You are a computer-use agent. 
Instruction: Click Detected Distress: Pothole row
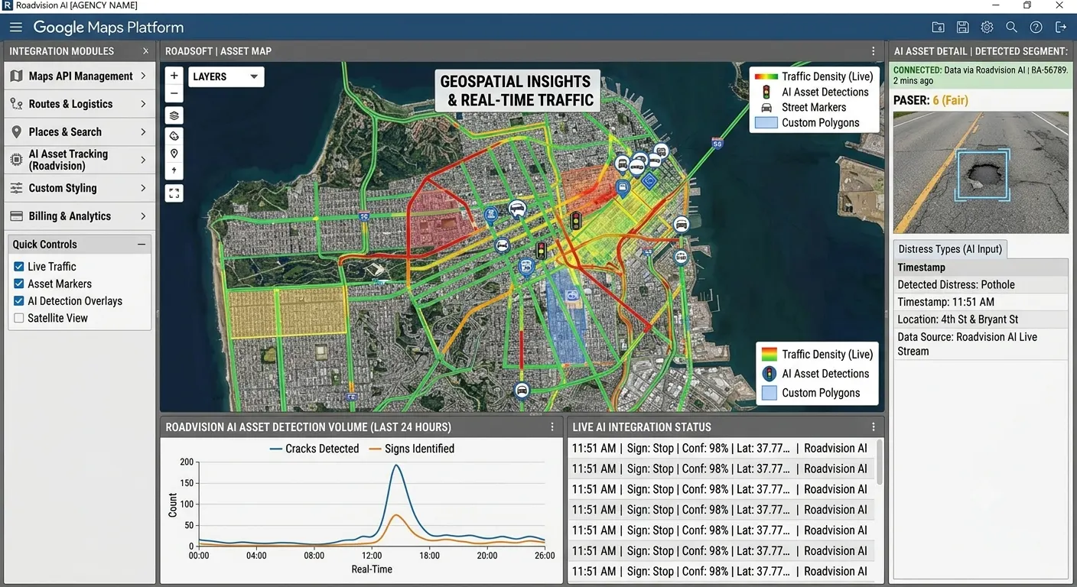(981, 284)
